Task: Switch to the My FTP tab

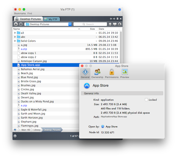Action: pyautogui.click(x=51, y=19)
